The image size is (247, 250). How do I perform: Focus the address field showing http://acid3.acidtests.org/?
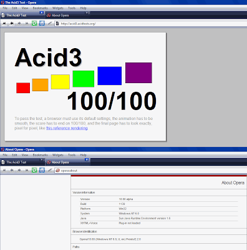click(151, 24)
